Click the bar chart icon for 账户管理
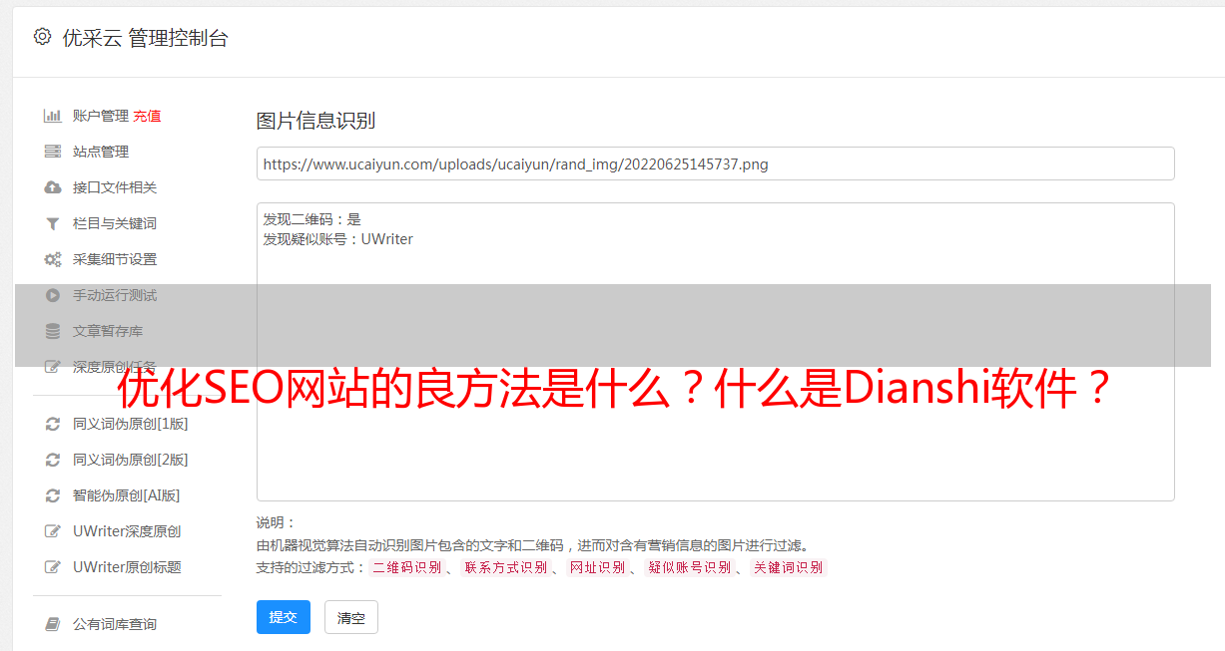Image resolution: width=1225 pixels, height=651 pixels. point(53,116)
